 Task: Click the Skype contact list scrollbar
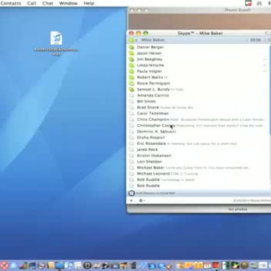coord(270,90)
